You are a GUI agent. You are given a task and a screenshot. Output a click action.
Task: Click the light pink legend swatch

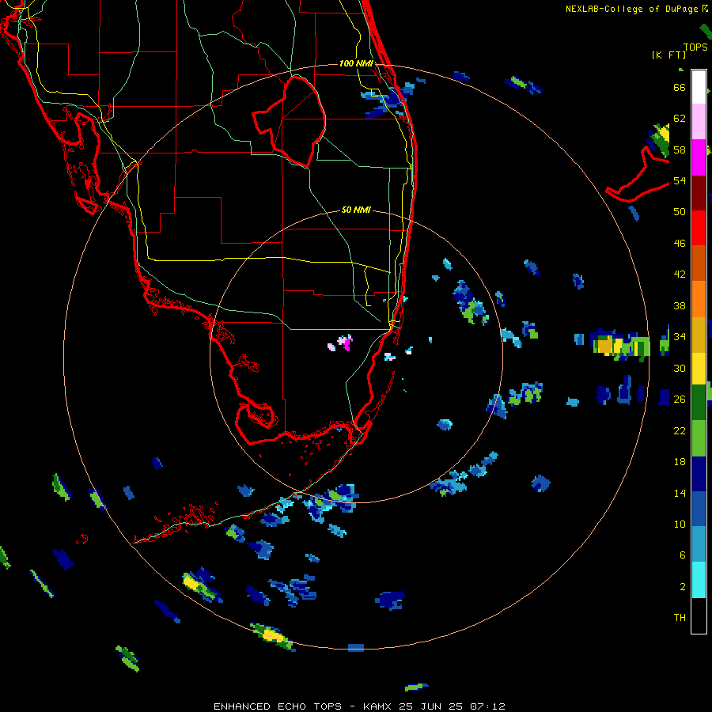tap(699, 122)
